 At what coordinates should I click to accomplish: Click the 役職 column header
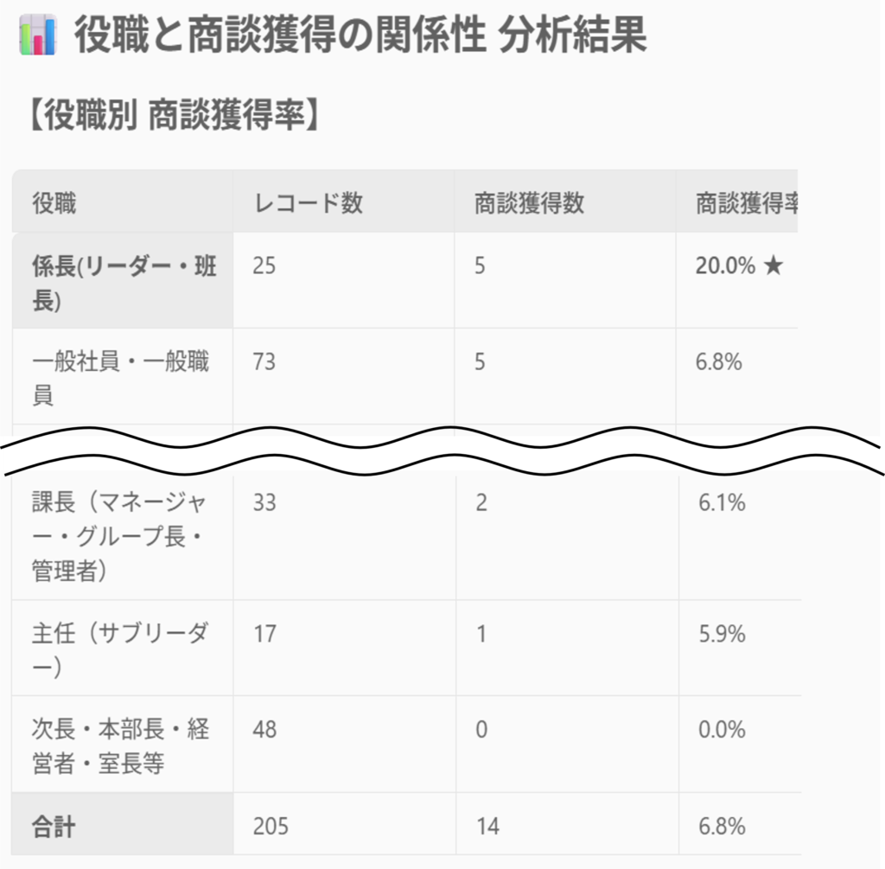point(54,203)
